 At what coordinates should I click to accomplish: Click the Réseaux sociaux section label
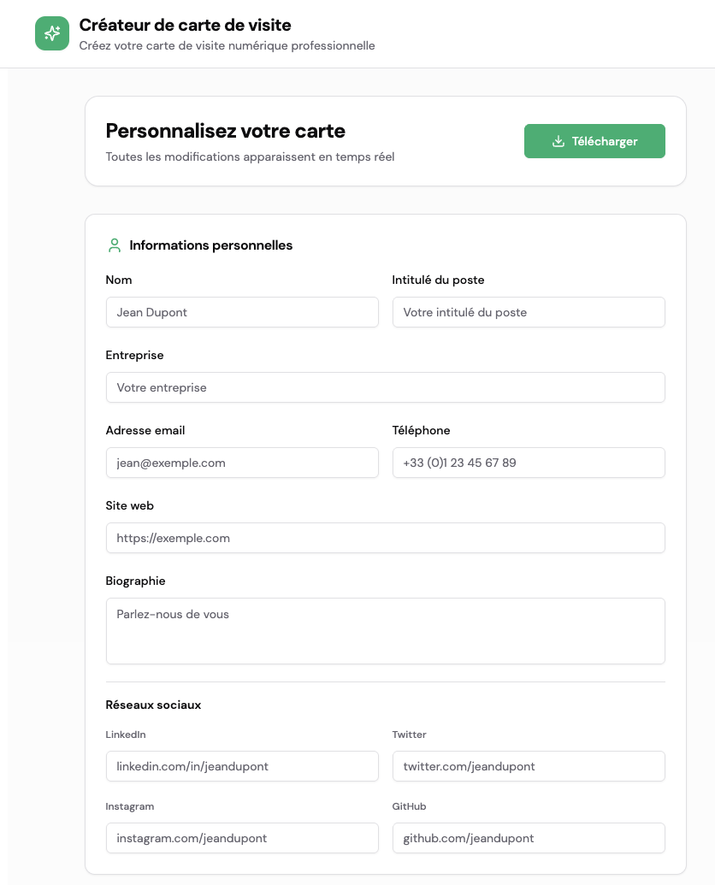pyautogui.click(x=153, y=705)
